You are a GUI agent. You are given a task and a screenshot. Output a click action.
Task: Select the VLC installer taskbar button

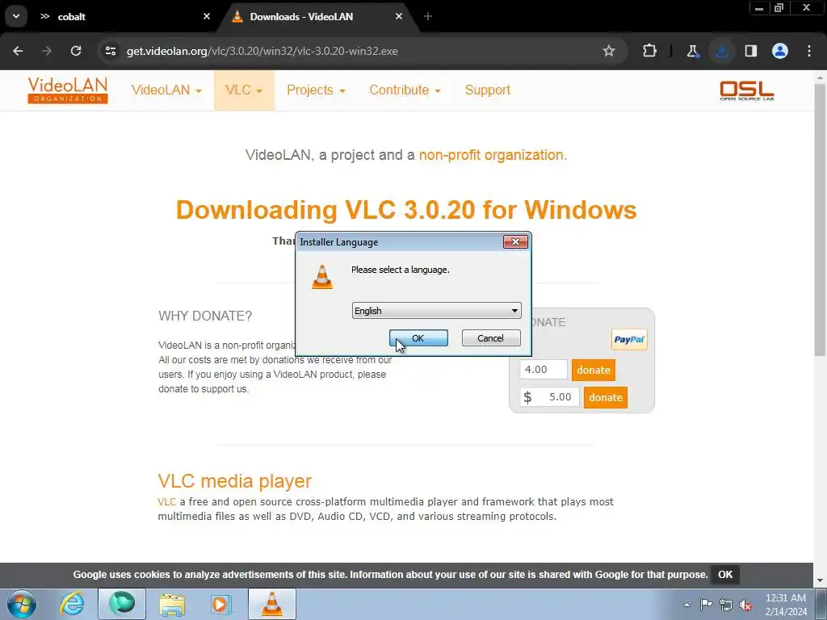pos(271,604)
